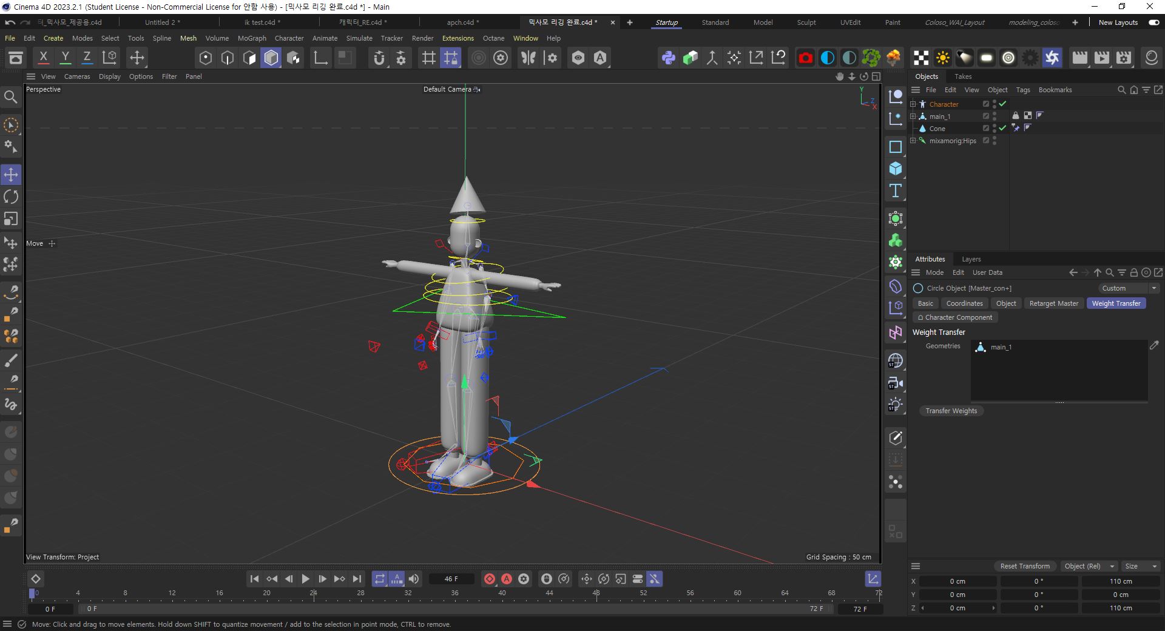Screen dimensions: 1165x631
Task: Open the MoGraph menu
Action: (x=252, y=38)
